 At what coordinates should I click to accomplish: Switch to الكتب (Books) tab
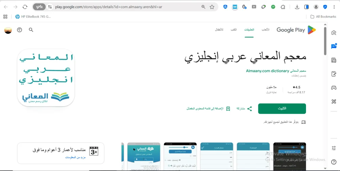click(x=234, y=30)
